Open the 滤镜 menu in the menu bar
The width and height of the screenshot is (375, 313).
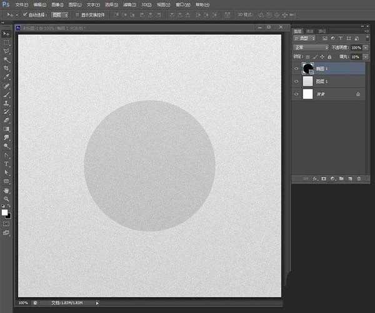click(x=129, y=4)
